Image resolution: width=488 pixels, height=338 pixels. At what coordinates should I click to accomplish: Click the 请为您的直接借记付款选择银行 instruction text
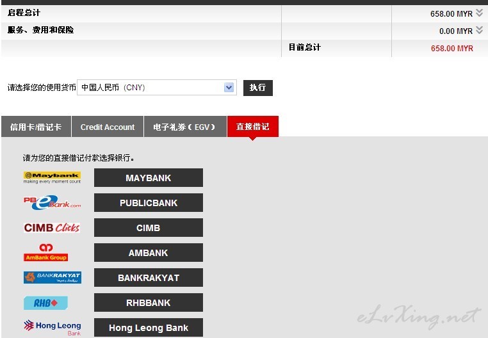point(79,157)
